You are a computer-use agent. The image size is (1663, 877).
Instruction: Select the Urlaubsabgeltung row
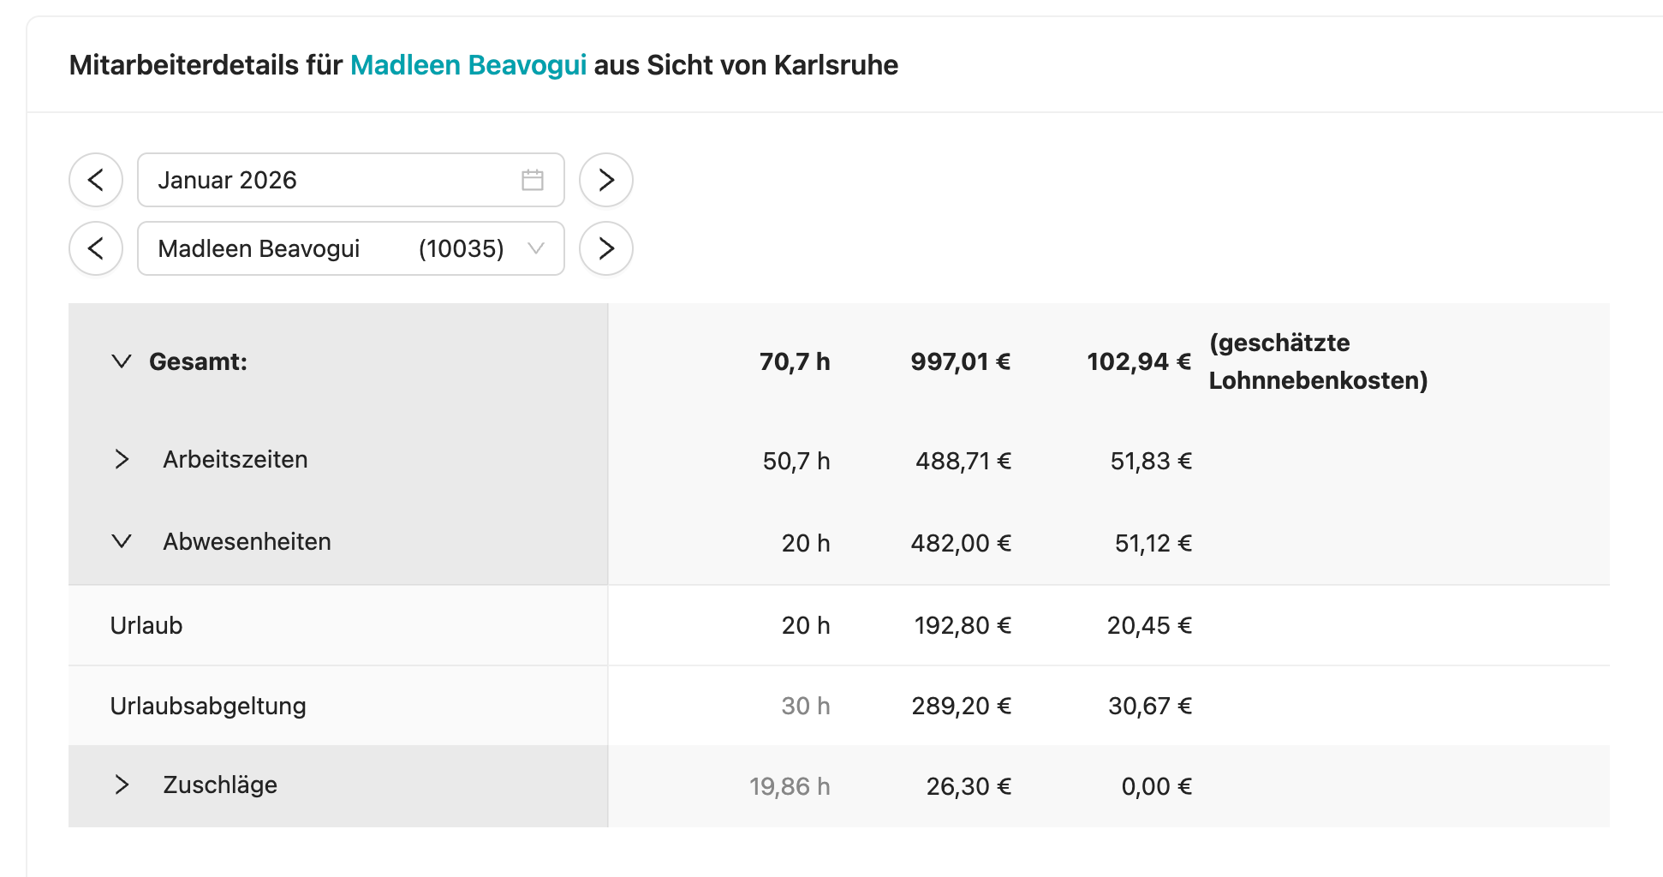839,706
